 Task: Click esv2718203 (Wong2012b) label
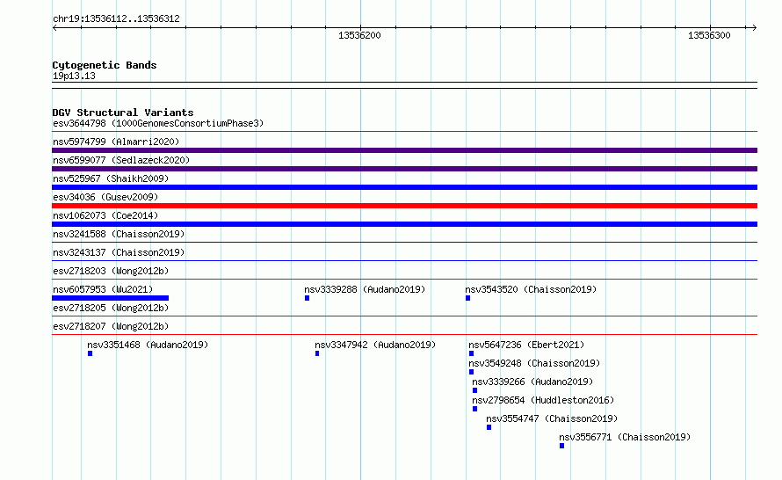tap(111, 271)
